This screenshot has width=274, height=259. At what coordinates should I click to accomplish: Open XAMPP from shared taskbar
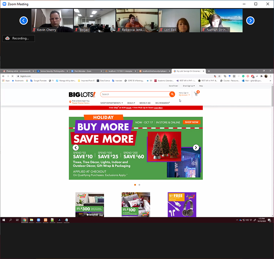click(x=45, y=220)
